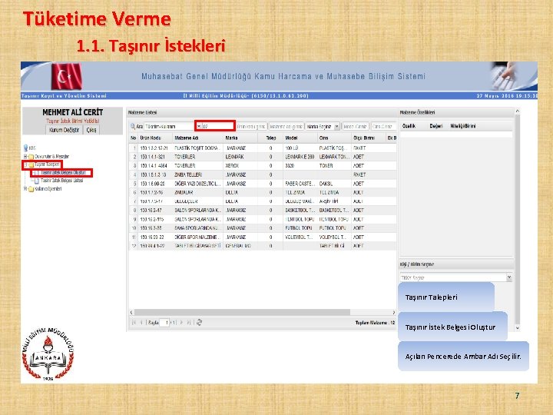Click the KBS lightbulb icon in the tree
This screenshot has height=415, width=553.
click(x=26, y=148)
